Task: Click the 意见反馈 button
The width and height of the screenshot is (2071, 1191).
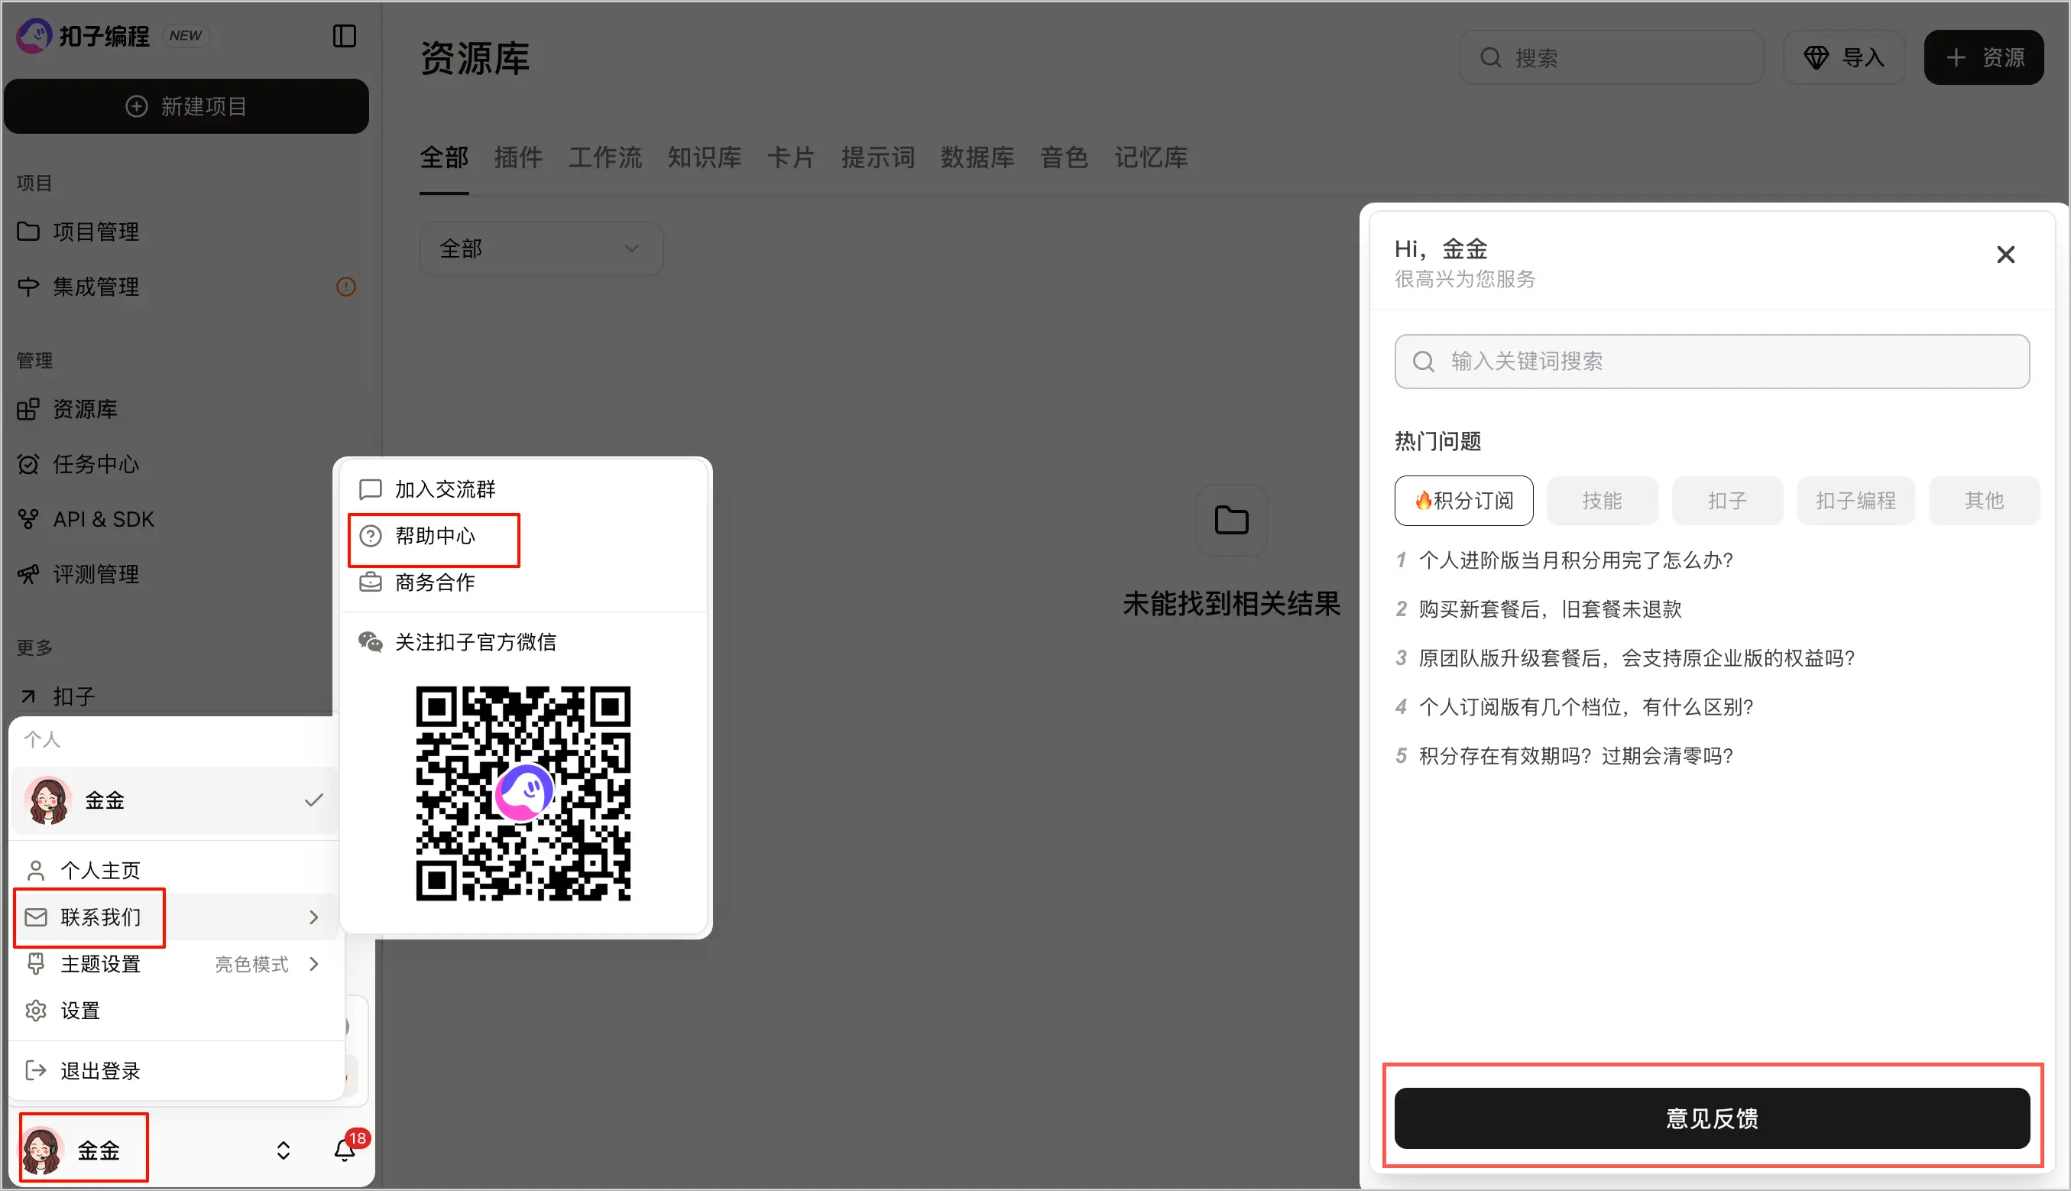Action: click(1711, 1118)
